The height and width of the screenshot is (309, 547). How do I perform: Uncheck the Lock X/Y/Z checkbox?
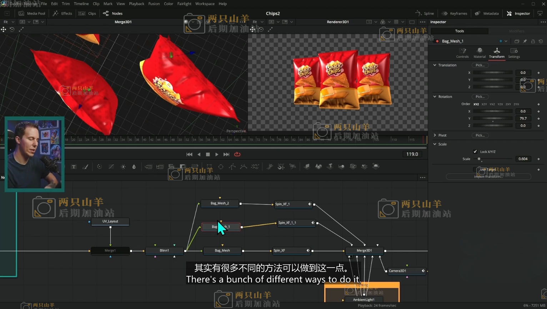475,152
